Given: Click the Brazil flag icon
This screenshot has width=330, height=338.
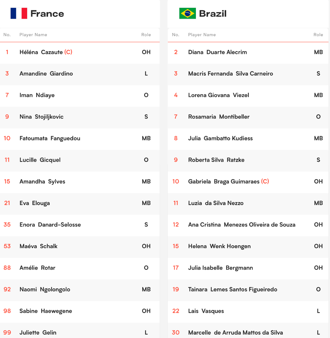Looking at the screenshot, I should click(x=187, y=13).
